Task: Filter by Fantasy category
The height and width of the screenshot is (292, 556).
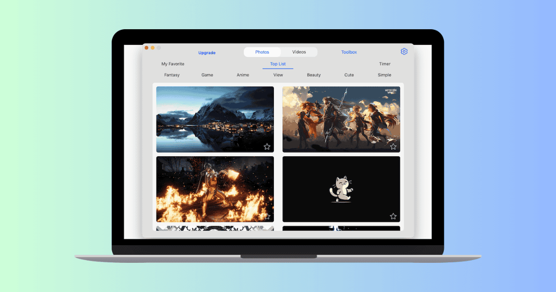Action: pyautogui.click(x=172, y=75)
